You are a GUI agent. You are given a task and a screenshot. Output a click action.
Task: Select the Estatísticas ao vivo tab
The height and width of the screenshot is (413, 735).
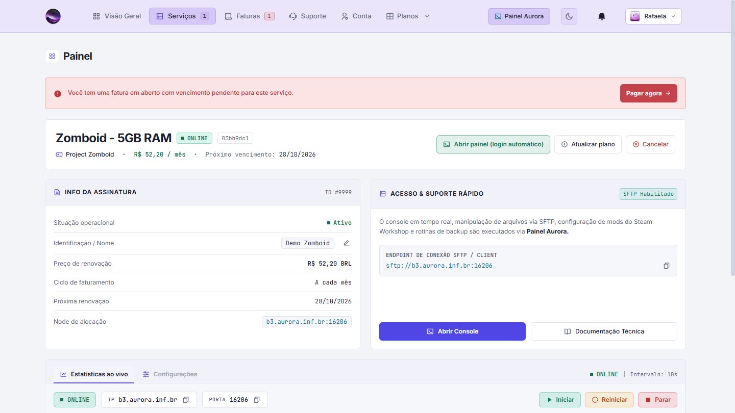point(94,374)
